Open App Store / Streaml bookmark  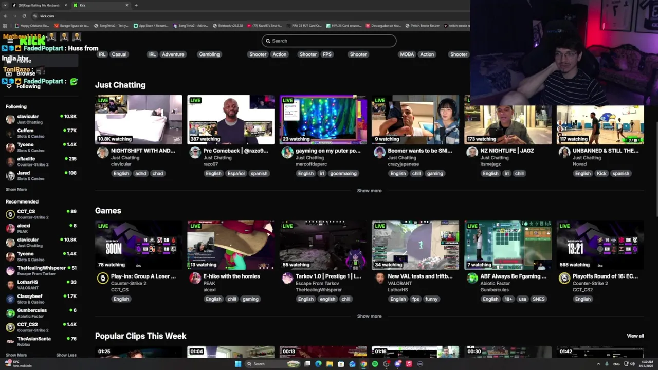pyautogui.click(x=151, y=26)
